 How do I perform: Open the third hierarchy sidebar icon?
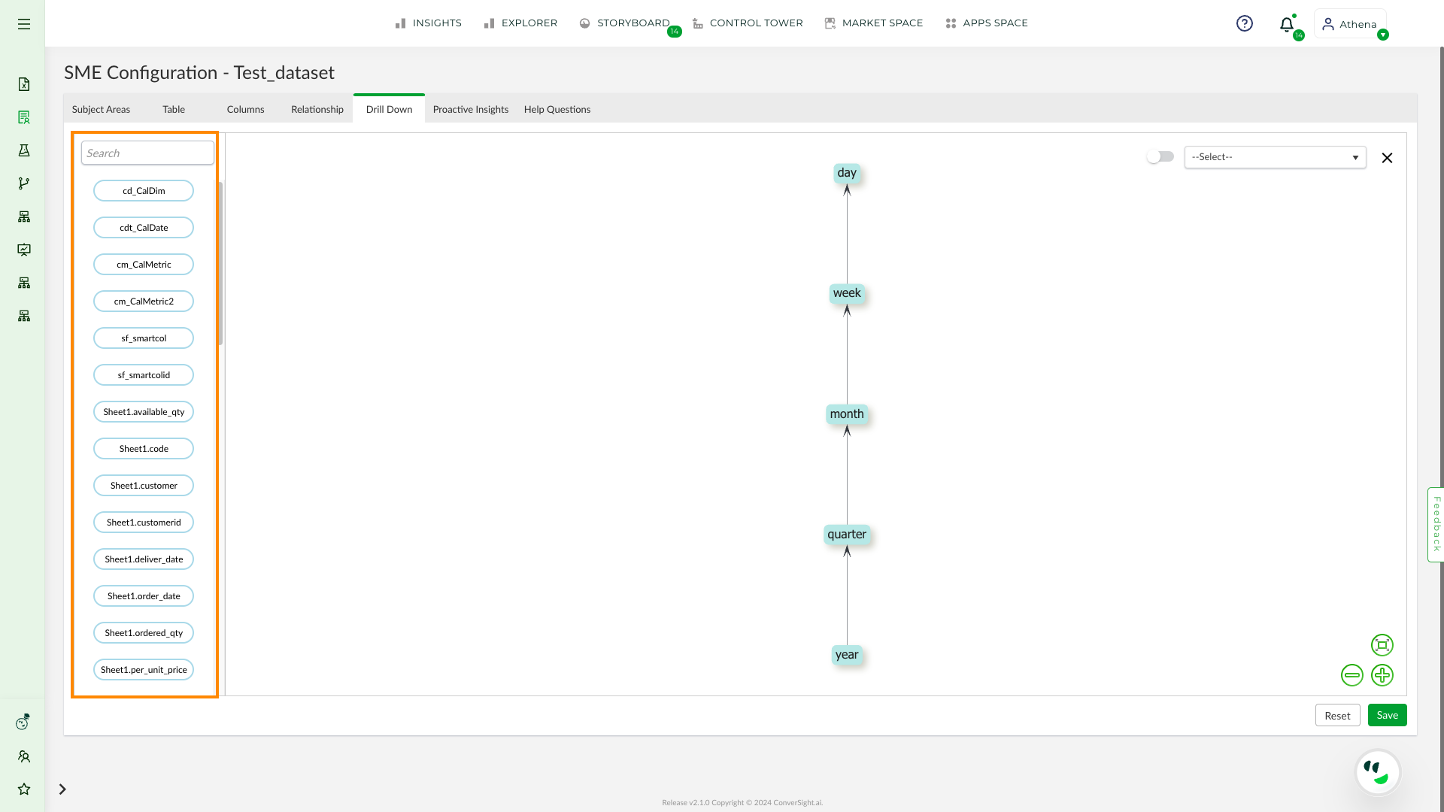click(24, 316)
